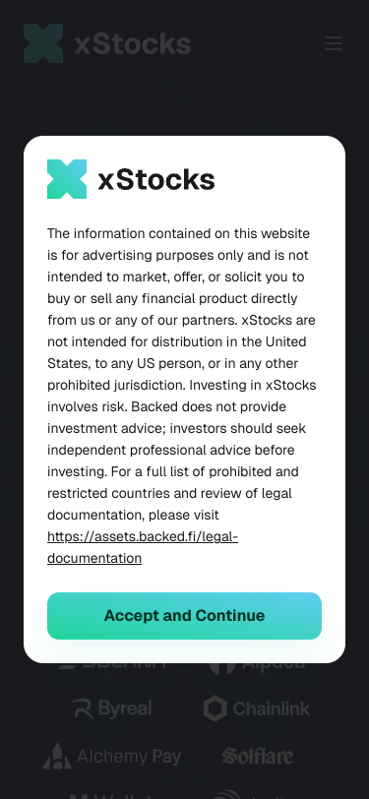Click the Alchemy Pay rocket icon
The width and height of the screenshot is (369, 799).
(57, 756)
